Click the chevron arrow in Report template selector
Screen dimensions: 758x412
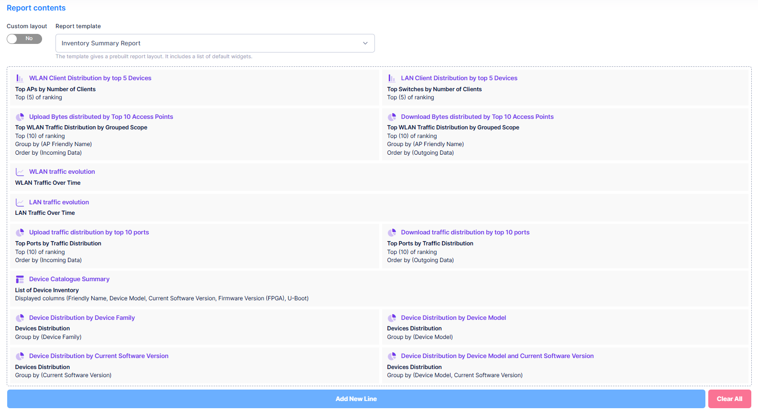coord(365,43)
